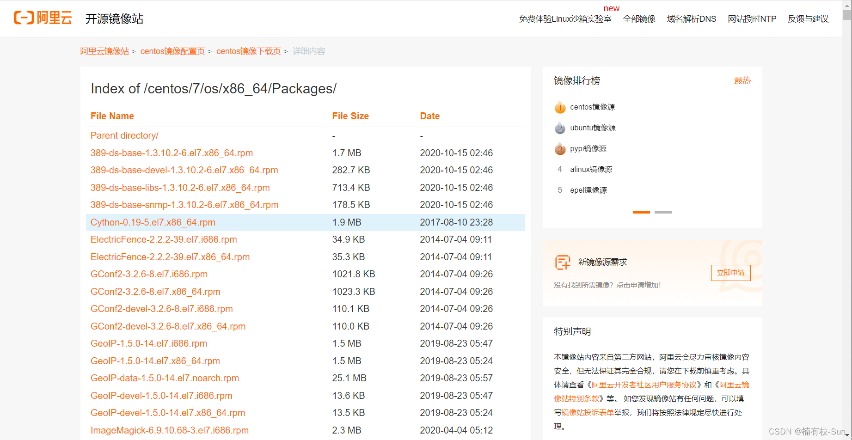The height and width of the screenshot is (440, 852).
Task: Click 1023.3 KB file size cell
Action: point(354,292)
